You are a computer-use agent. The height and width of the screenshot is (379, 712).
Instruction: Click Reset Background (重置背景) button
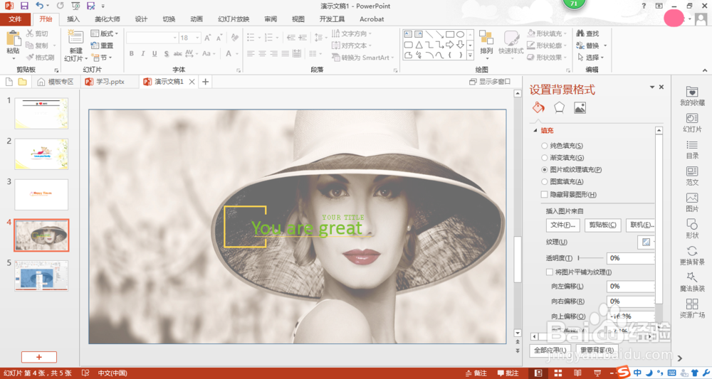[597, 351]
